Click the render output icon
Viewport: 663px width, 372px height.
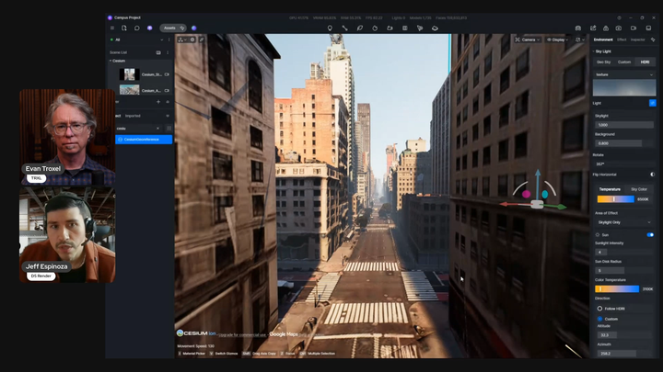(578, 28)
